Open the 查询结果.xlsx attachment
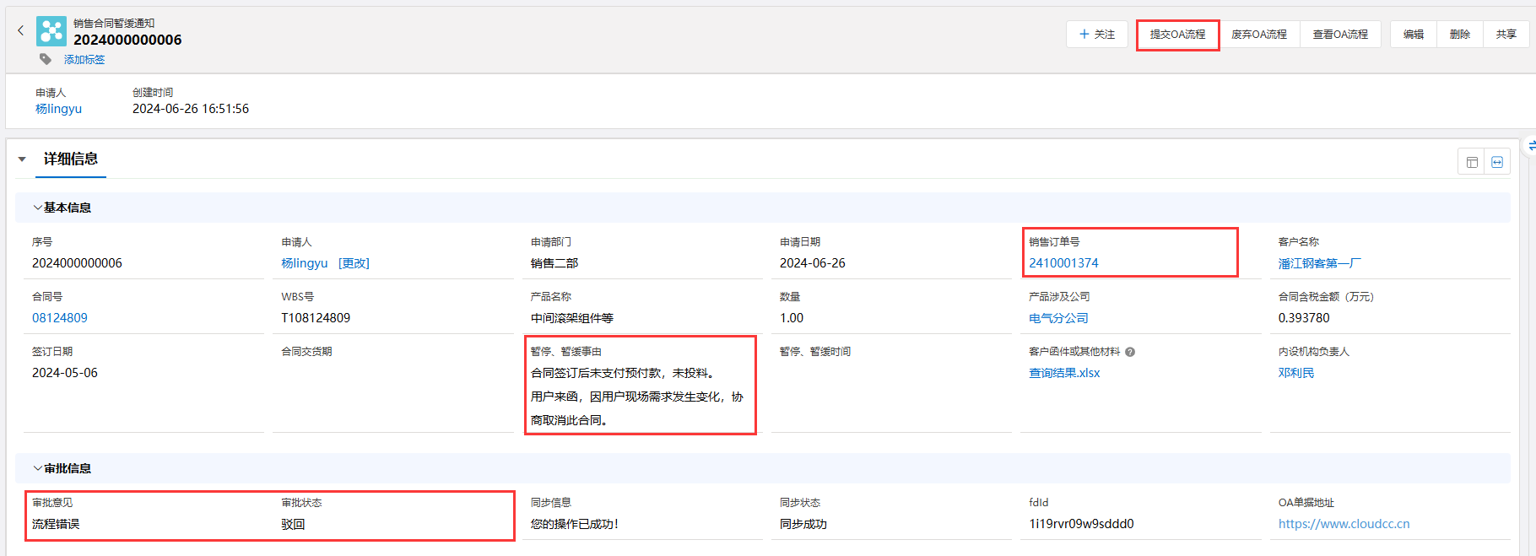 [1064, 373]
